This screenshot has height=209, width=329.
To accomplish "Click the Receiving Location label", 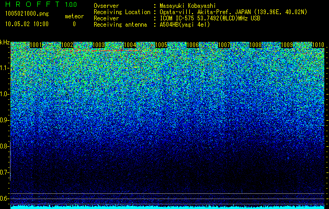I will [122, 12].
